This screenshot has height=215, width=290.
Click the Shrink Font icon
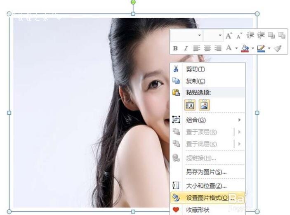239,36
